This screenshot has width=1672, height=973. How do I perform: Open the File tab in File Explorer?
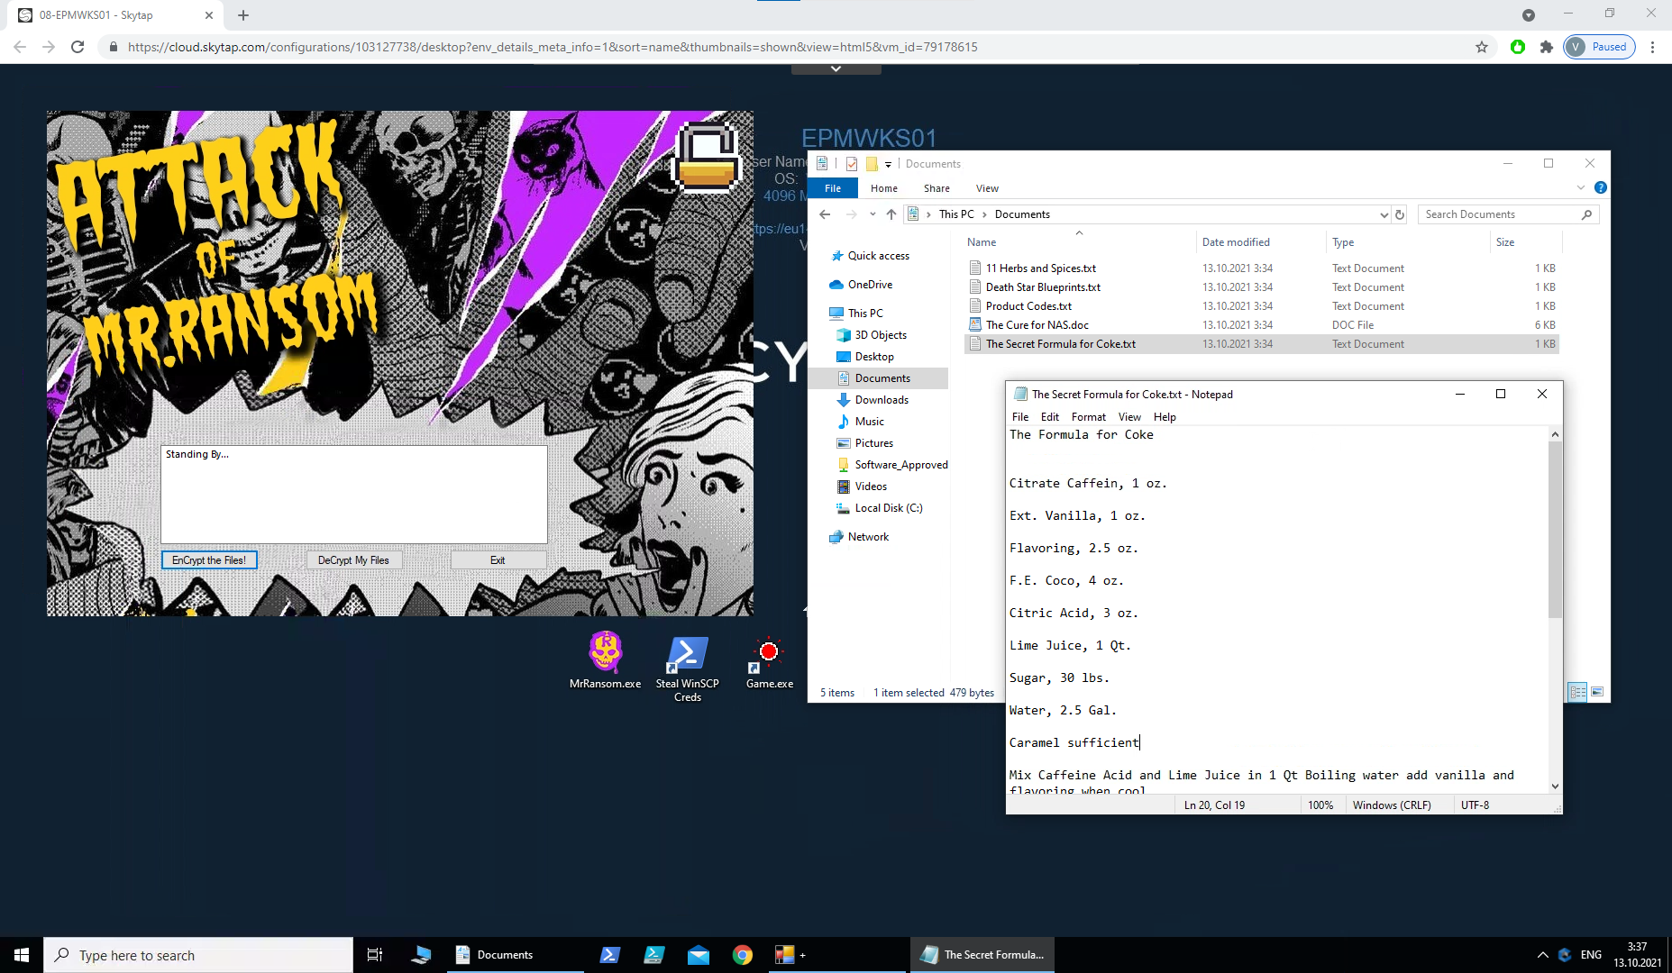tap(833, 188)
